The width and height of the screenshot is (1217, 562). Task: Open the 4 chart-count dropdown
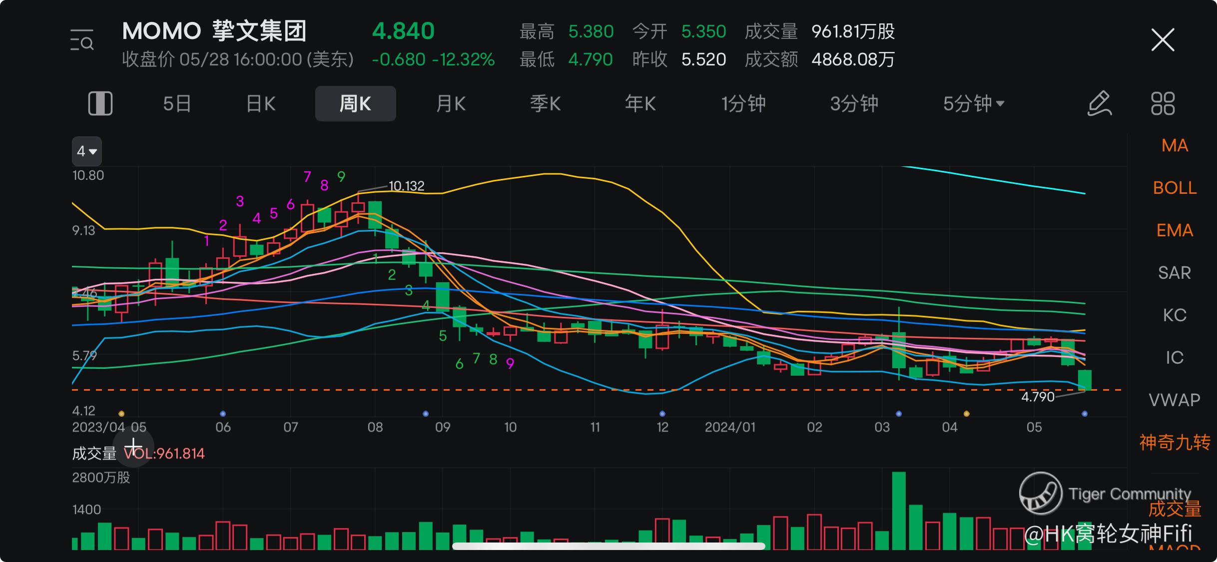[86, 151]
